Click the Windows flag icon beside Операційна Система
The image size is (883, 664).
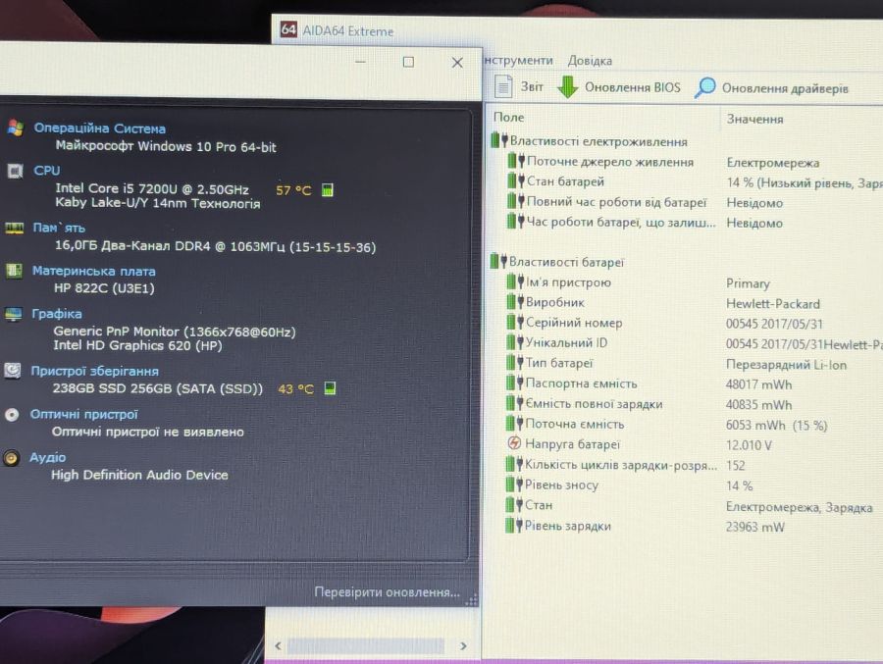tap(16, 128)
